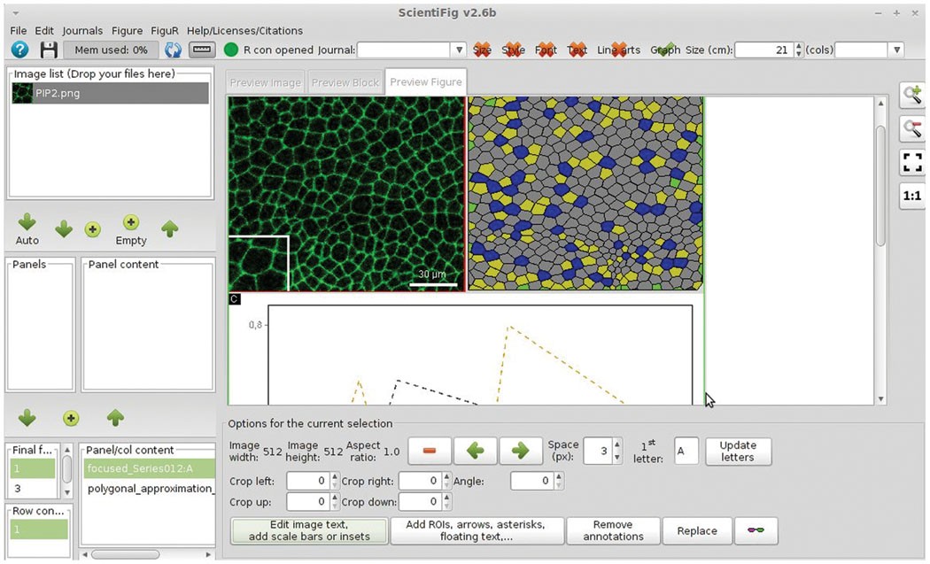Click the floppy disk save icon
930x564 pixels.
point(50,50)
